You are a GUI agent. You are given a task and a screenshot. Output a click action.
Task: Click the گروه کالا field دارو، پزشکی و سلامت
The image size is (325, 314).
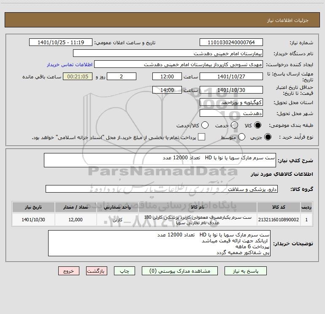[x=162, y=189]
